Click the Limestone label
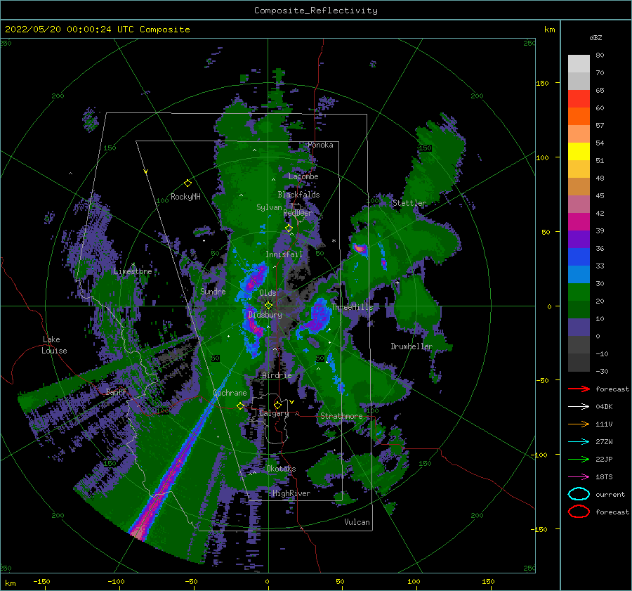This screenshot has width=632, height=591. pyautogui.click(x=133, y=271)
